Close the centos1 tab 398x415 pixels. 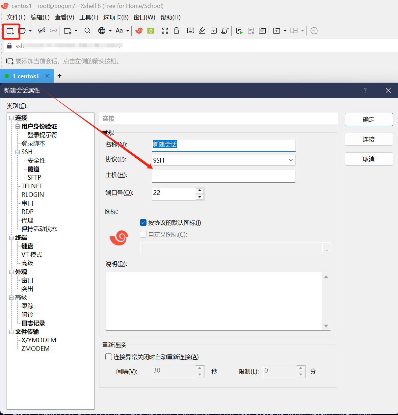point(47,76)
